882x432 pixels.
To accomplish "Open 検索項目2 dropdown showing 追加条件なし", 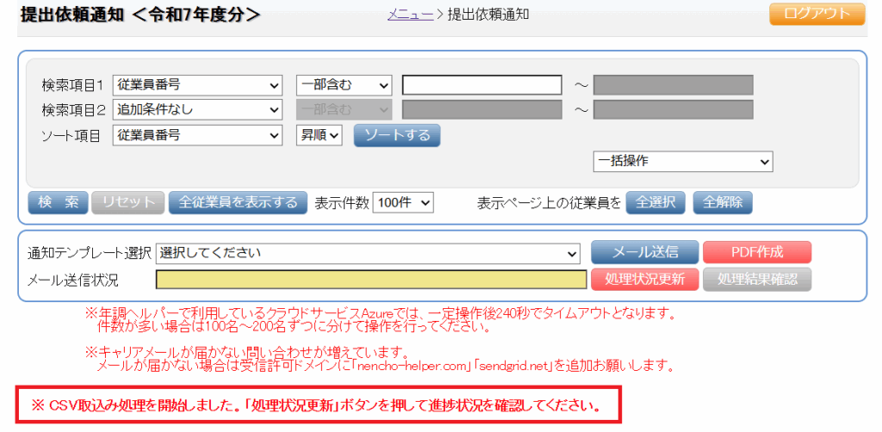I will click(x=197, y=110).
